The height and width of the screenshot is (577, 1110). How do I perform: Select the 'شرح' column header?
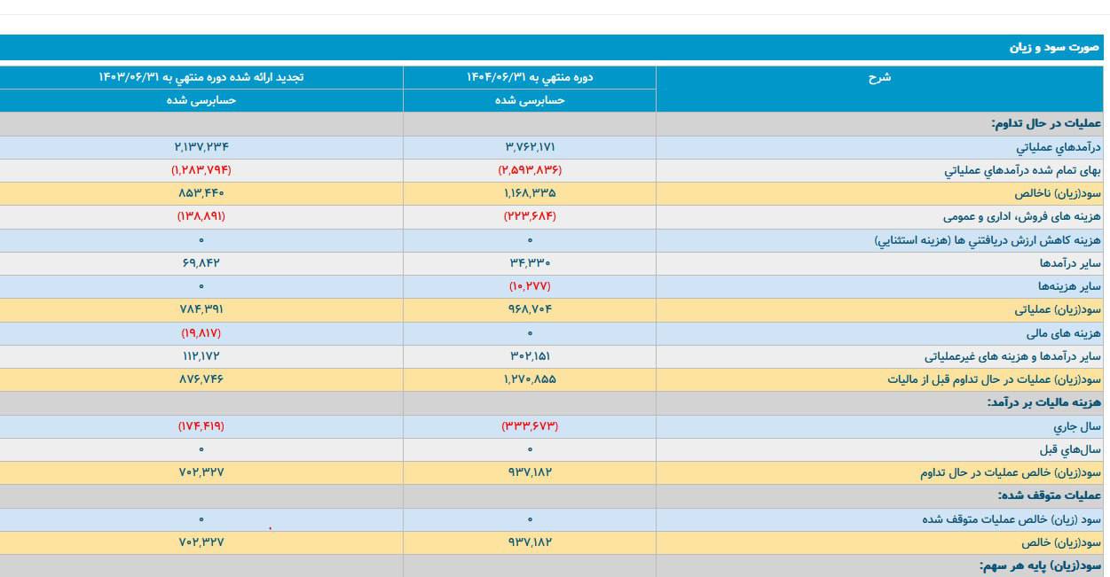pyautogui.click(x=879, y=77)
